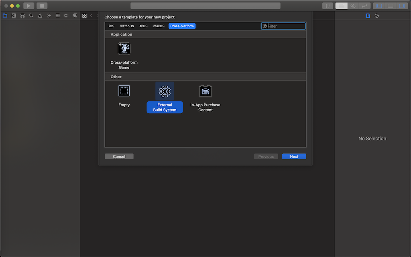Switch to the macOS template tab

click(159, 26)
